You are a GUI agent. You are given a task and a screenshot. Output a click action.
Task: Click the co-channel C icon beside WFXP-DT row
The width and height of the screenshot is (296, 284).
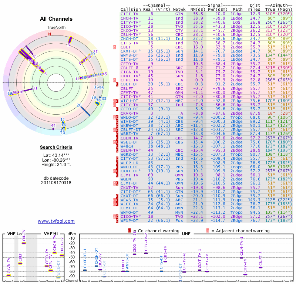click(117, 221)
